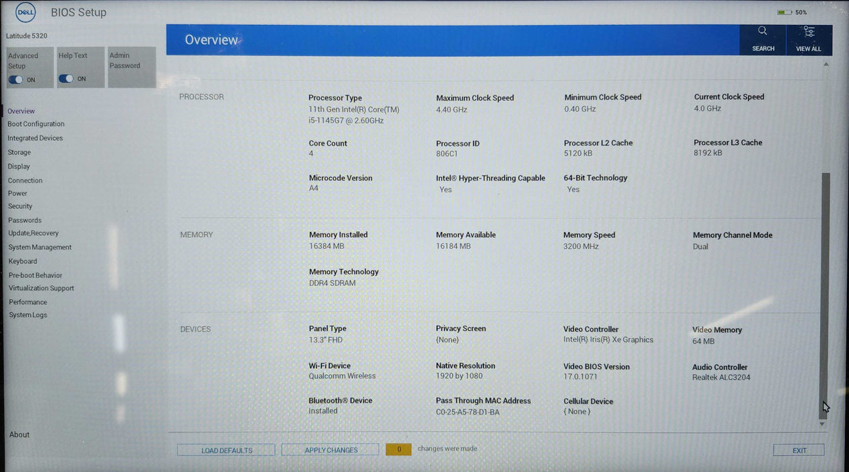
Task: Select Keyboard in the sidebar
Action: (23, 262)
